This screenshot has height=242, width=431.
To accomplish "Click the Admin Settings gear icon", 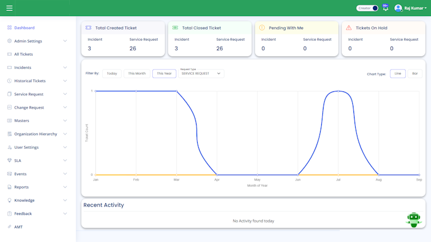I will (9, 41).
